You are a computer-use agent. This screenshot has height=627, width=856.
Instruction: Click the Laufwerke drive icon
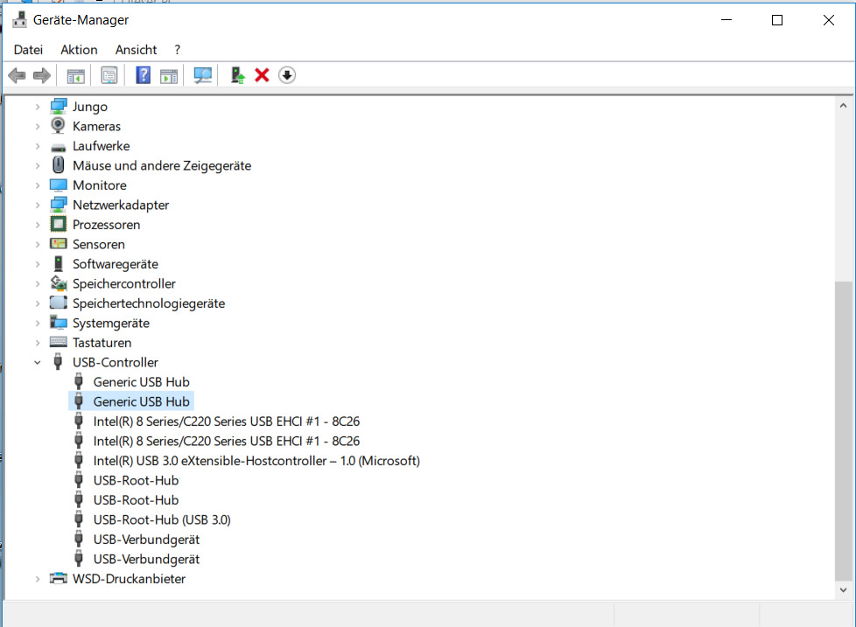point(59,147)
